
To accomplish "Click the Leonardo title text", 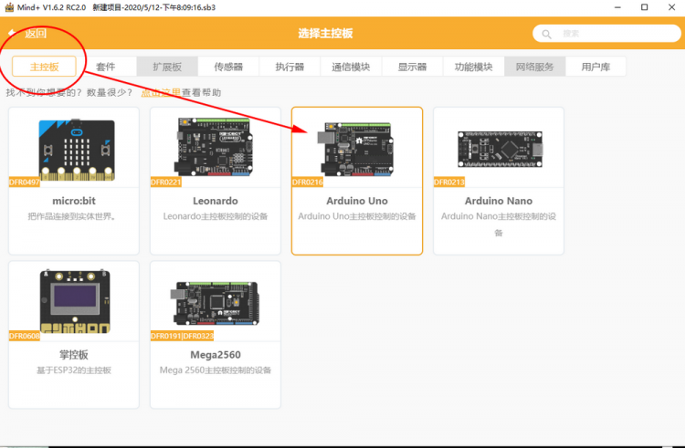I will click(x=216, y=201).
